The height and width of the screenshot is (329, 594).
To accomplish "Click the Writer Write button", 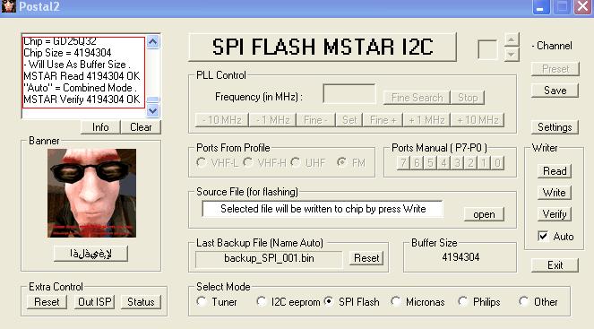I will point(555,193).
